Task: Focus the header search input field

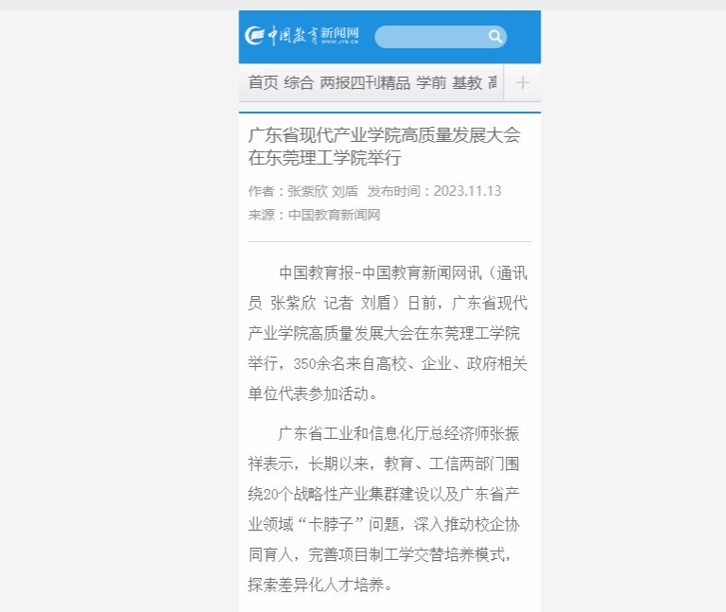Action: point(430,37)
